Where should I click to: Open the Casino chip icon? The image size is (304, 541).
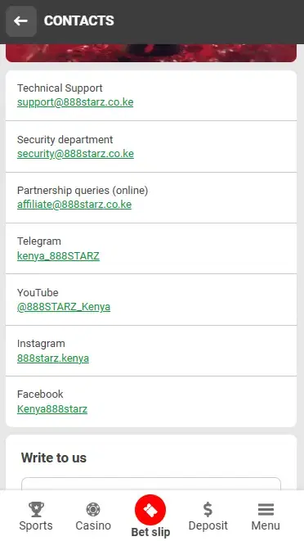click(93, 509)
